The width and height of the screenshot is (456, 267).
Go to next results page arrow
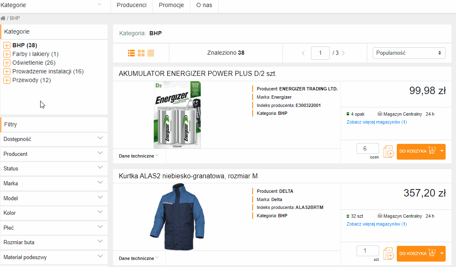point(343,53)
